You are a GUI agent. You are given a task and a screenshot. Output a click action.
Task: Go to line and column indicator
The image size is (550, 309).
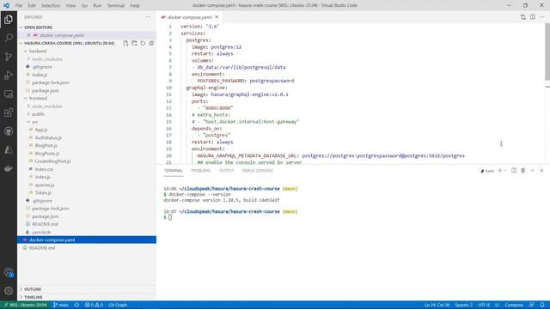click(x=437, y=305)
